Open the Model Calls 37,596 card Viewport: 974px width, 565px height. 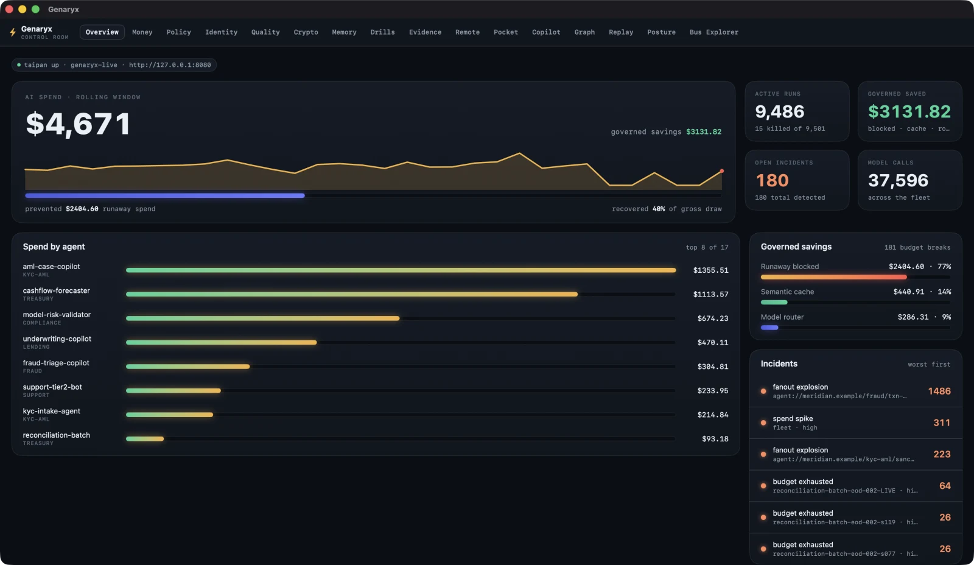tap(910, 180)
